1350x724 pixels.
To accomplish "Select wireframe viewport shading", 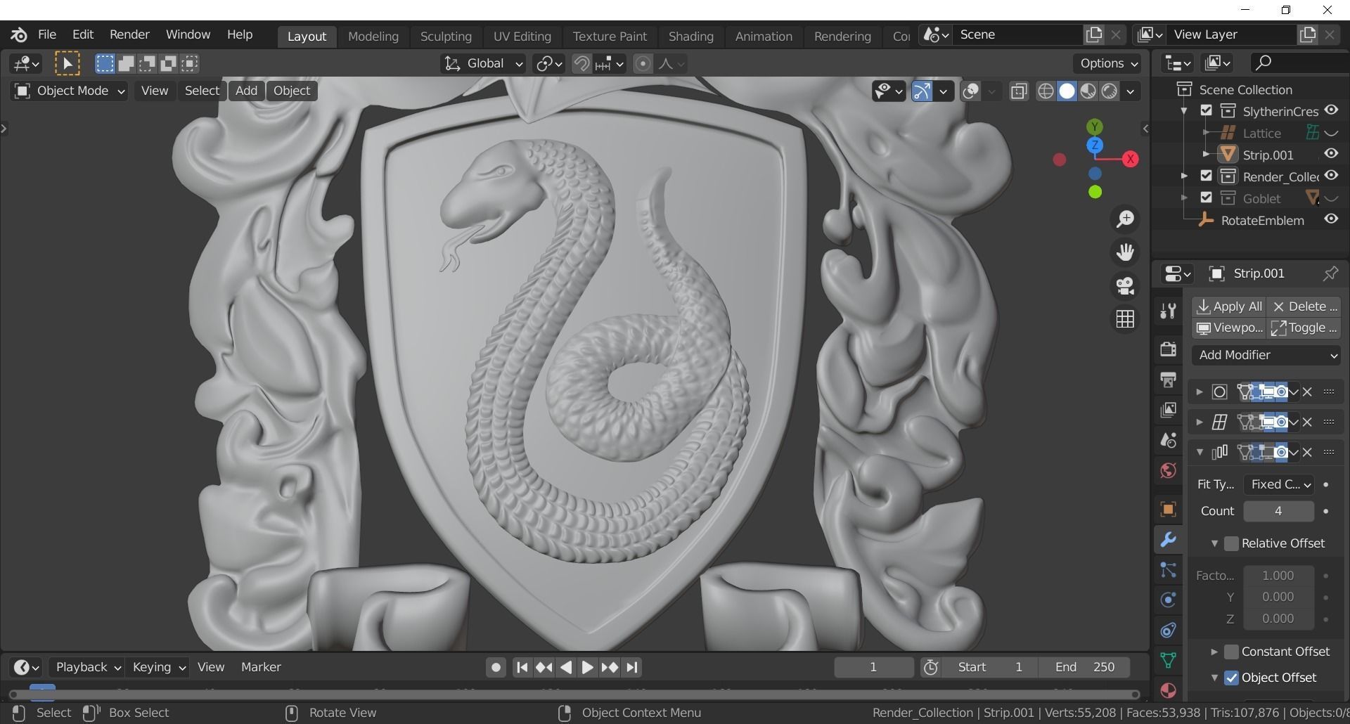I will pyautogui.click(x=1046, y=91).
